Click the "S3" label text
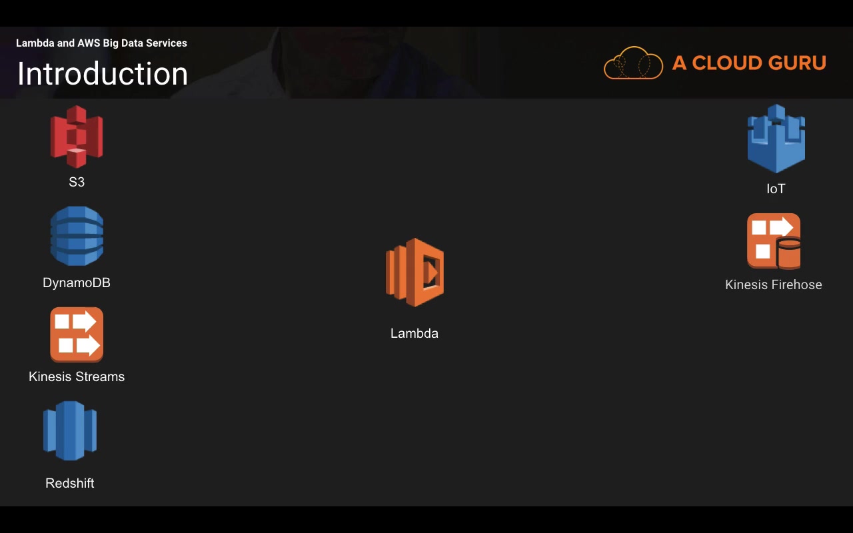 pyautogui.click(x=77, y=182)
